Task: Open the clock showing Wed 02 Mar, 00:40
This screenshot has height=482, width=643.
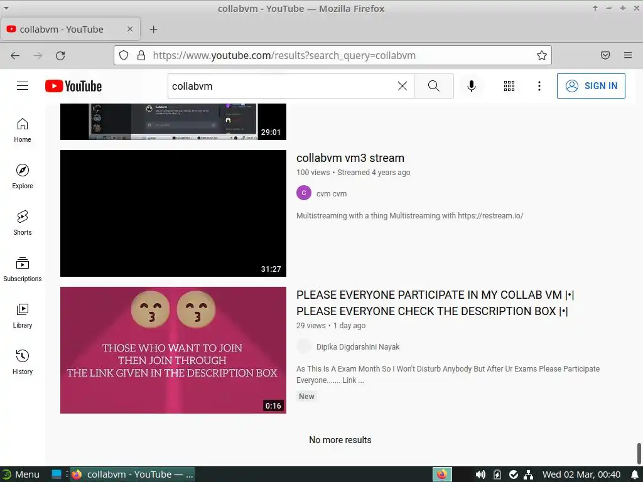Action: click(x=581, y=474)
